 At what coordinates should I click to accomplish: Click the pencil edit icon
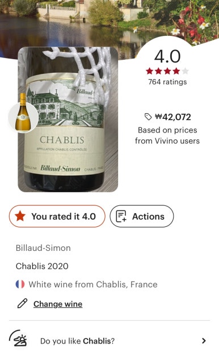(x=23, y=303)
